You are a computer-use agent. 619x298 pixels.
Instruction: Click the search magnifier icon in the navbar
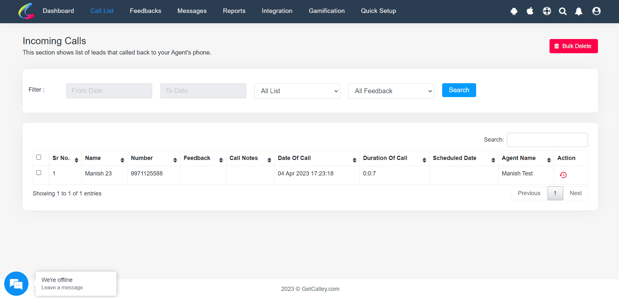563,11
